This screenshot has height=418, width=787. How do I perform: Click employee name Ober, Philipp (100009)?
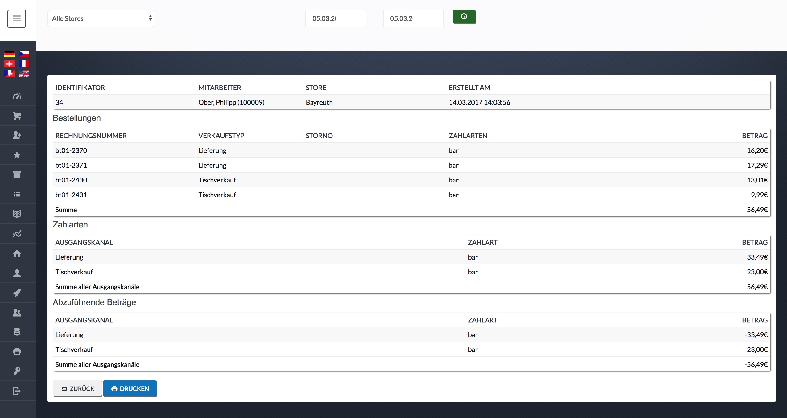231,102
